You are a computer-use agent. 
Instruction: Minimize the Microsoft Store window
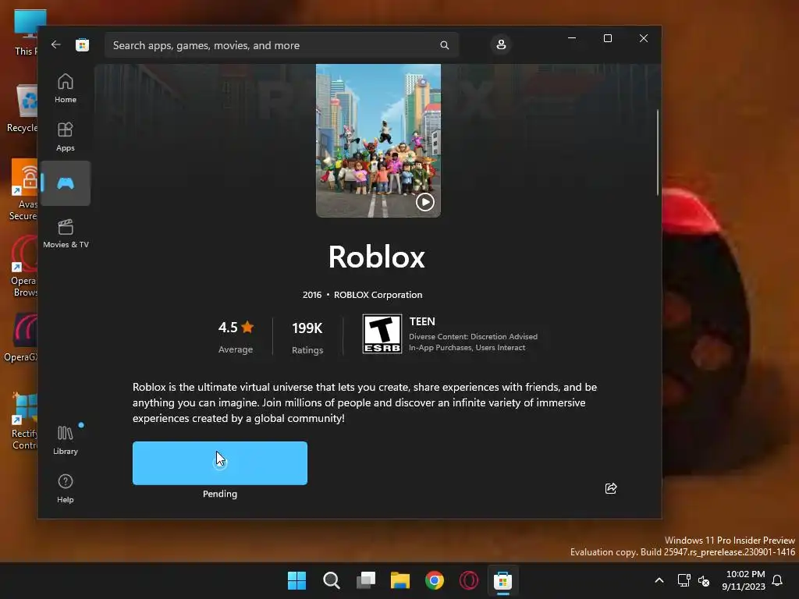pos(572,38)
